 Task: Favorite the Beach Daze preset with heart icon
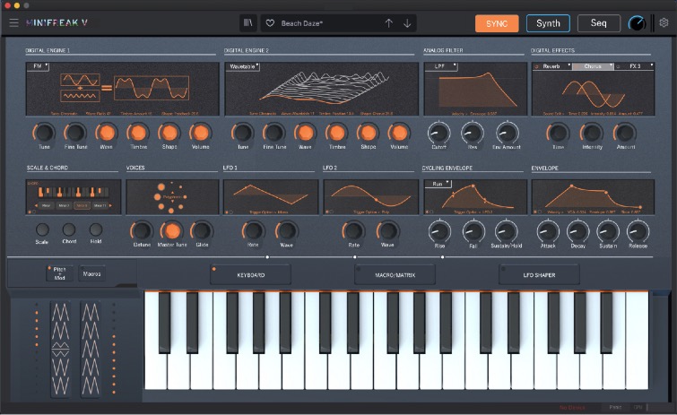(x=270, y=23)
